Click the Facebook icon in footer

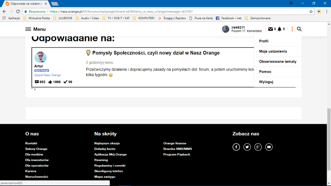[x=236, y=147]
